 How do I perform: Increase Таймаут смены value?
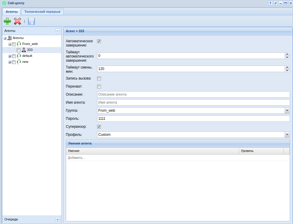click(x=287, y=67)
